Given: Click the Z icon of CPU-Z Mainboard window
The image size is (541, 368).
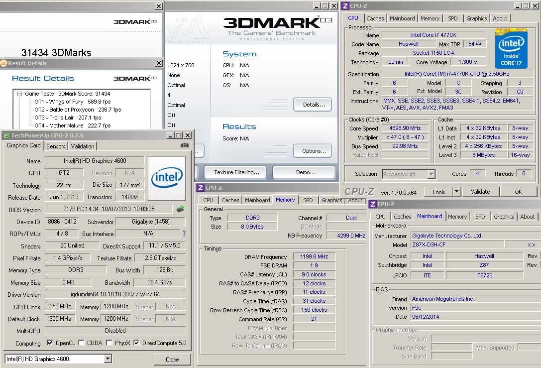Looking at the screenshot, I should tap(373, 204).
